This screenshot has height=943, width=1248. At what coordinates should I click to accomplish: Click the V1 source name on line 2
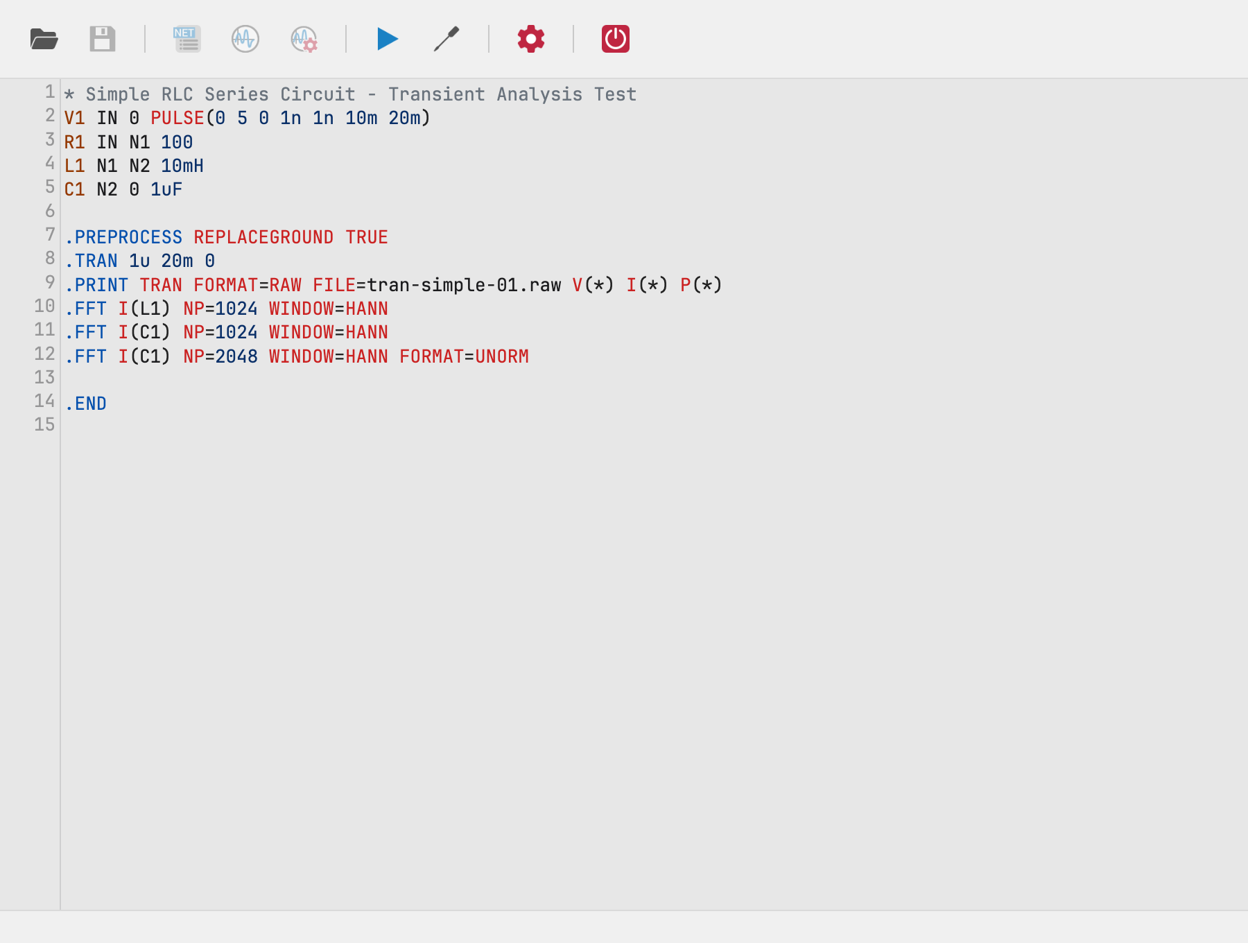pyautogui.click(x=75, y=118)
